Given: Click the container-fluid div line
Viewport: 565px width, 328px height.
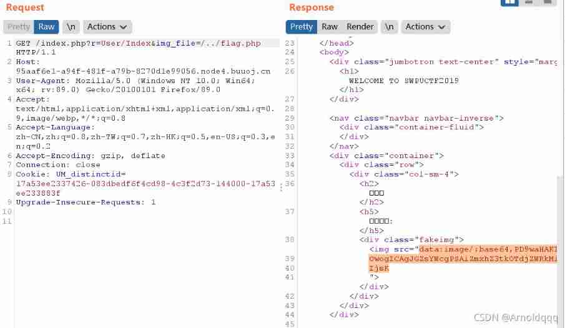Looking at the screenshot, I should [411, 127].
